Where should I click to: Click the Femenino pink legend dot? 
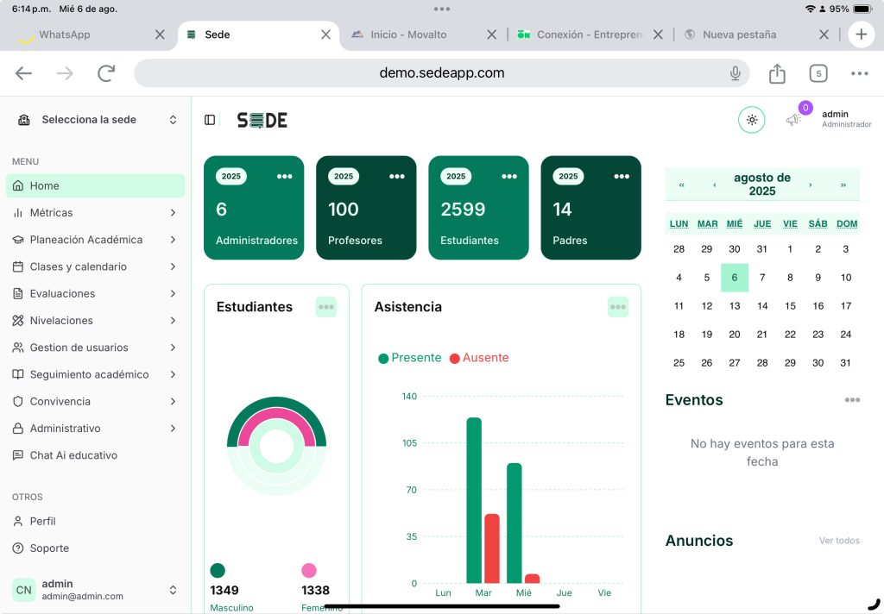pyautogui.click(x=309, y=571)
